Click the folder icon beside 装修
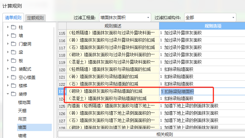The image size is (245, 138). tap(14, 94)
